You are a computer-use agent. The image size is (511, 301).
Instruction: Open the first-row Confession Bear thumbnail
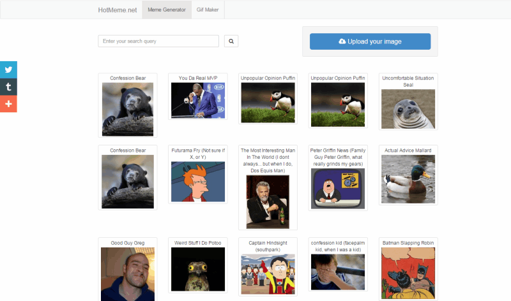click(128, 109)
